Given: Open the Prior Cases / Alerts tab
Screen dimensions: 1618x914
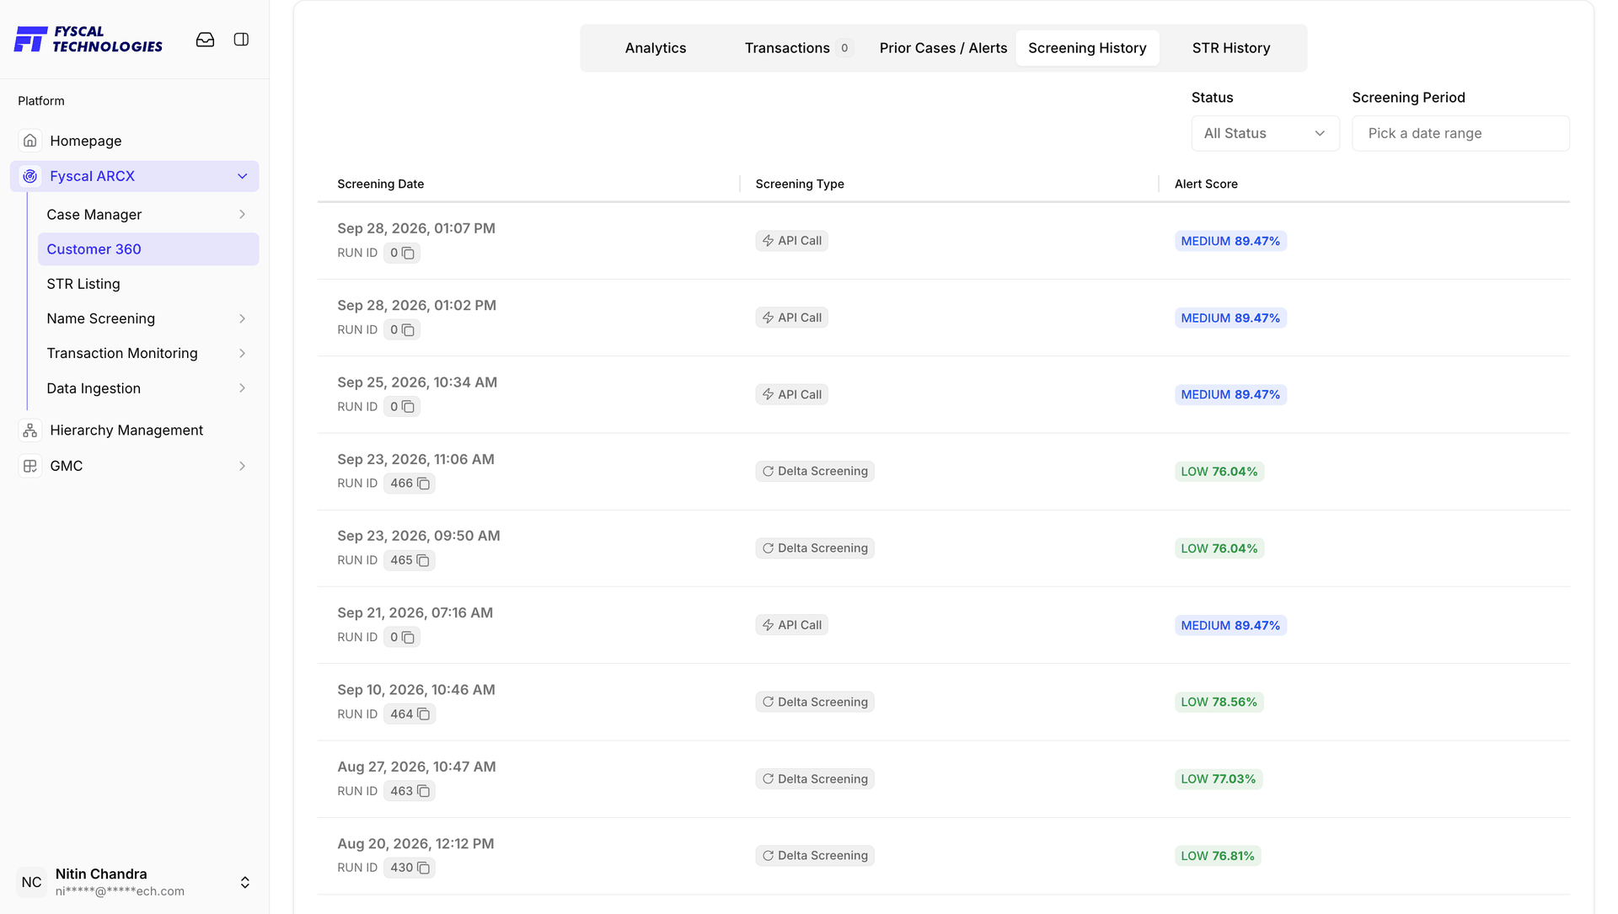Looking at the screenshot, I should [943, 48].
